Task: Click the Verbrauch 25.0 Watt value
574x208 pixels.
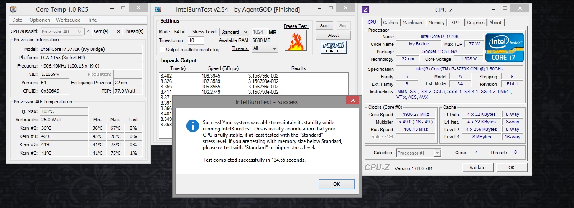Action: coord(63,120)
